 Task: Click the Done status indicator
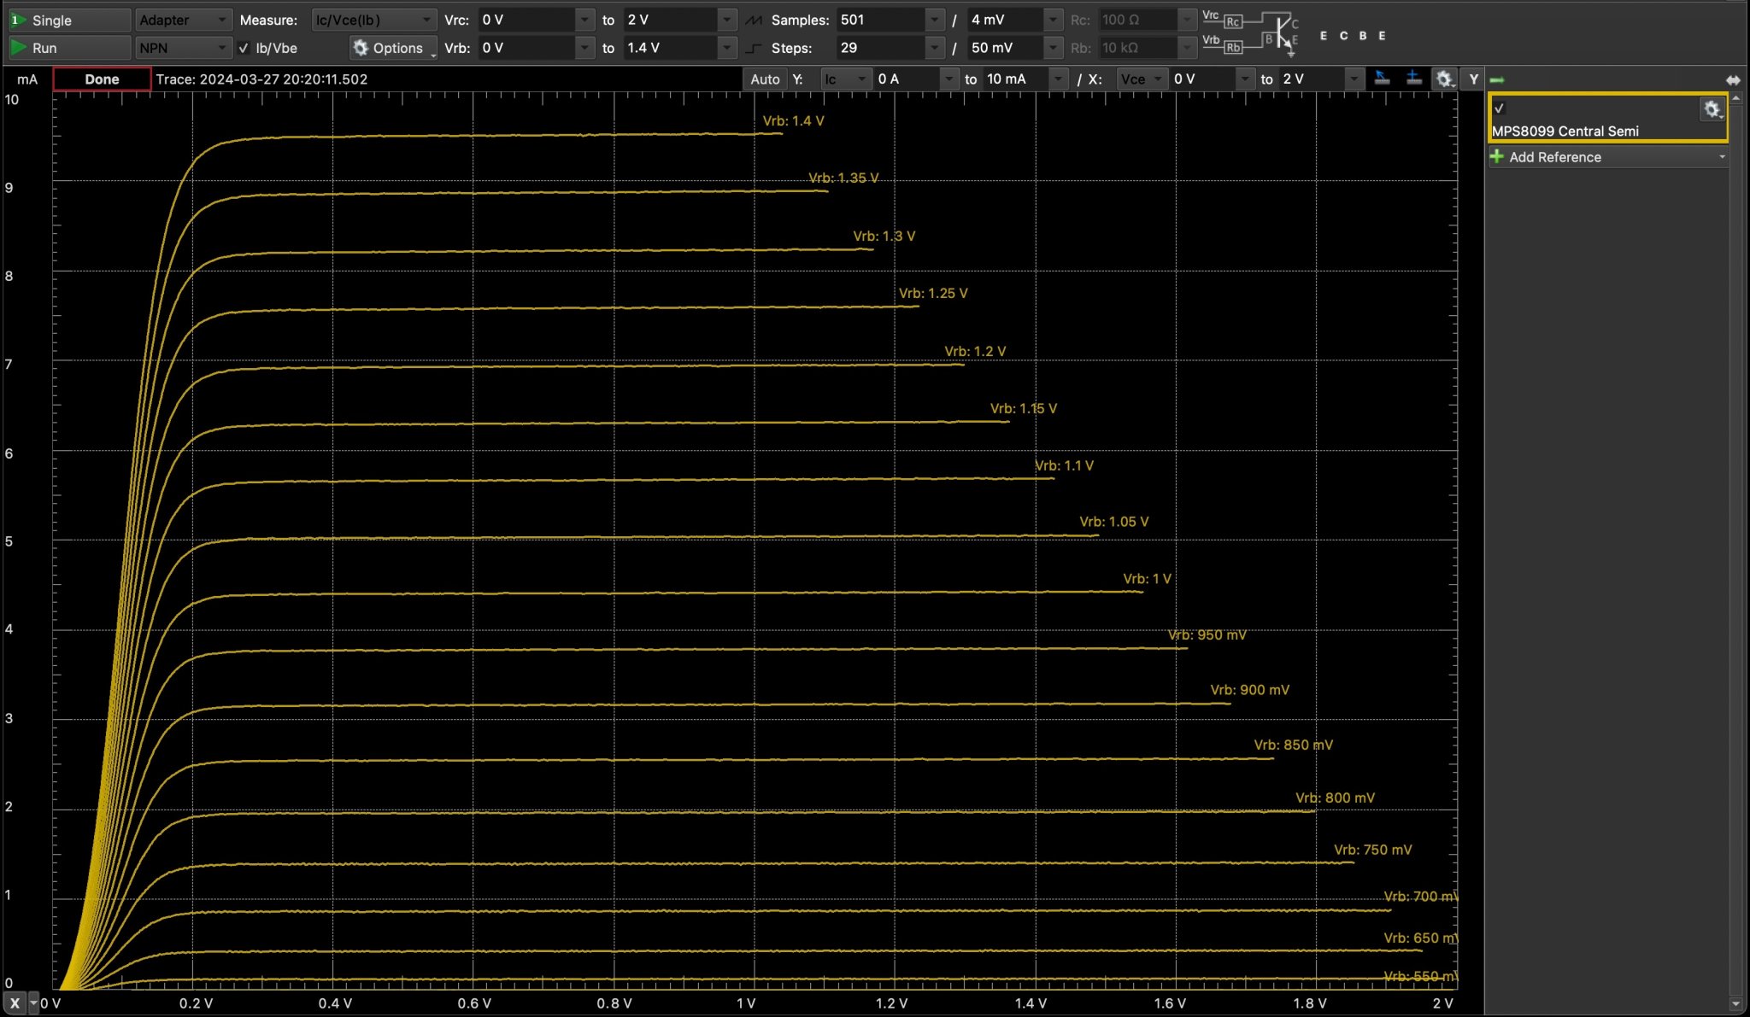coord(102,79)
